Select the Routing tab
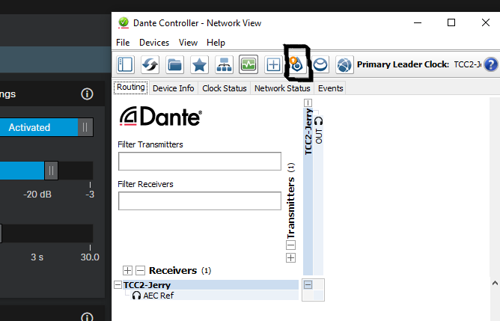The height and width of the screenshot is (321, 500). 131,88
